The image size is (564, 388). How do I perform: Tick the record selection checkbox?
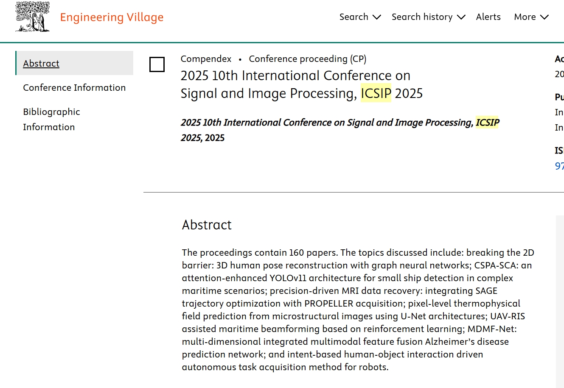coord(157,64)
